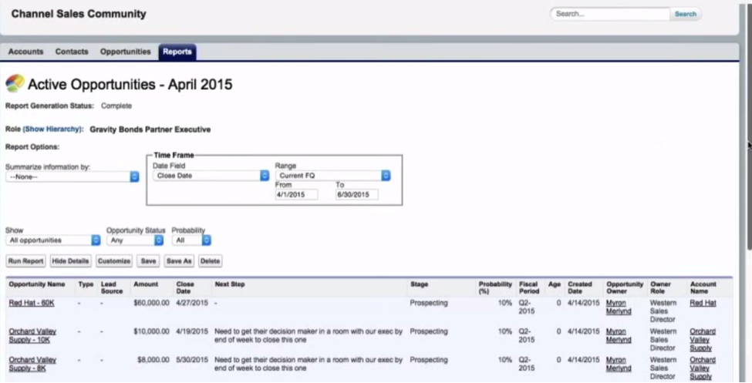Open the Opportunity Status dropdown
The image size is (752, 383).
coord(135,240)
